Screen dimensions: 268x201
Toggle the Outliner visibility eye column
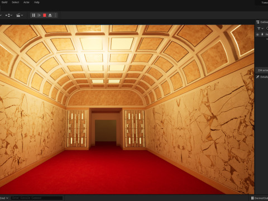point(257,35)
